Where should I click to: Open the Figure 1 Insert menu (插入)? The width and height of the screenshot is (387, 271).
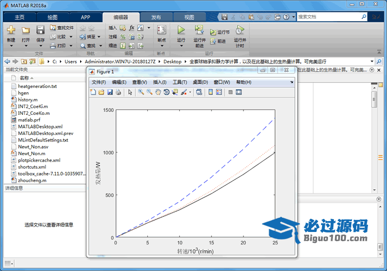click(160, 82)
